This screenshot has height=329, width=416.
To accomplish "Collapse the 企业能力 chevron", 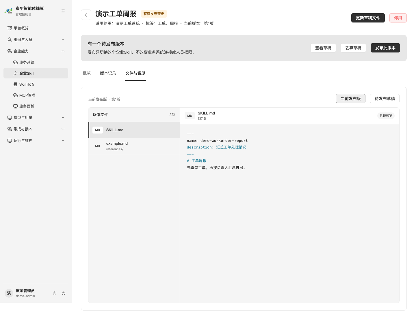I will pos(63,51).
